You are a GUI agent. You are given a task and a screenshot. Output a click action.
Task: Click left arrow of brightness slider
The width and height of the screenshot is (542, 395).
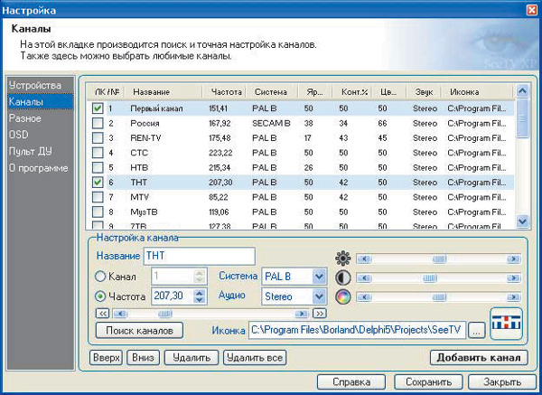364,259
